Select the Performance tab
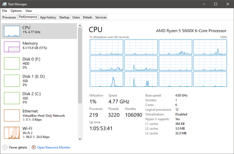This screenshot has height=154, width=234. tap(28, 17)
